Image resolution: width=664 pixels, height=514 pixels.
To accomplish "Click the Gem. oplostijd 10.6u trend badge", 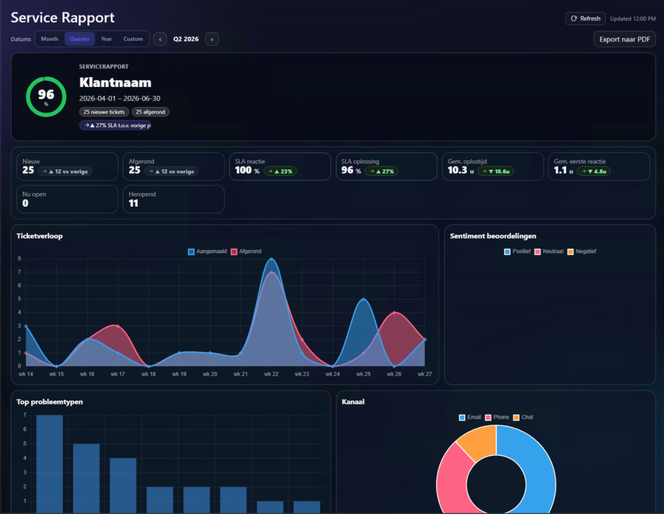I will pyautogui.click(x=495, y=172).
